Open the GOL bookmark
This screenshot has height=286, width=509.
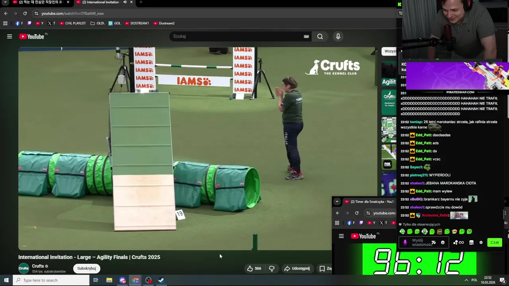point(115,23)
